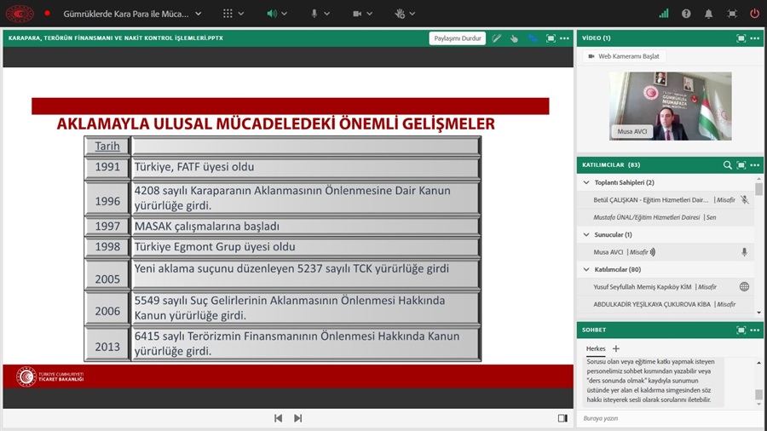The height and width of the screenshot is (431, 767).
Task: Click Web Kameramı Başlat button
Action: pyautogui.click(x=625, y=56)
